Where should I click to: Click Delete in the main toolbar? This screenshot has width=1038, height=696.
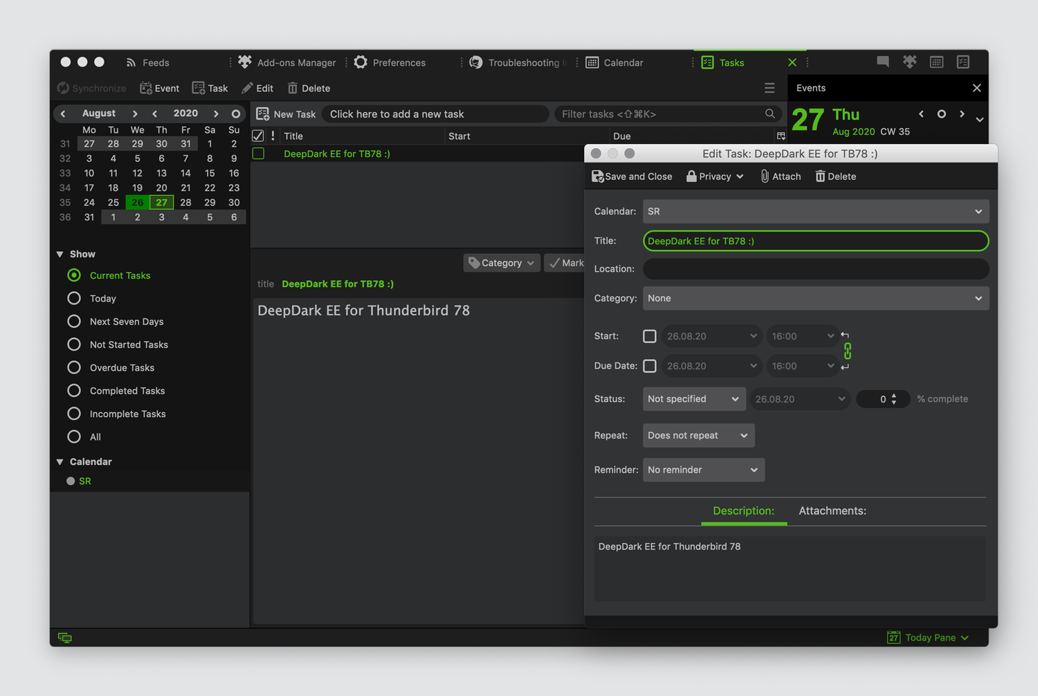tap(309, 88)
